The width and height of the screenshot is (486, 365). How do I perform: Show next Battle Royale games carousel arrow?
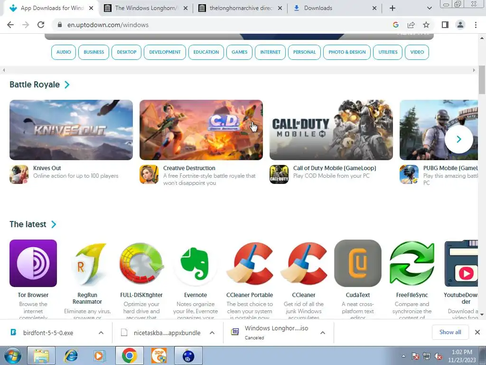(x=459, y=139)
